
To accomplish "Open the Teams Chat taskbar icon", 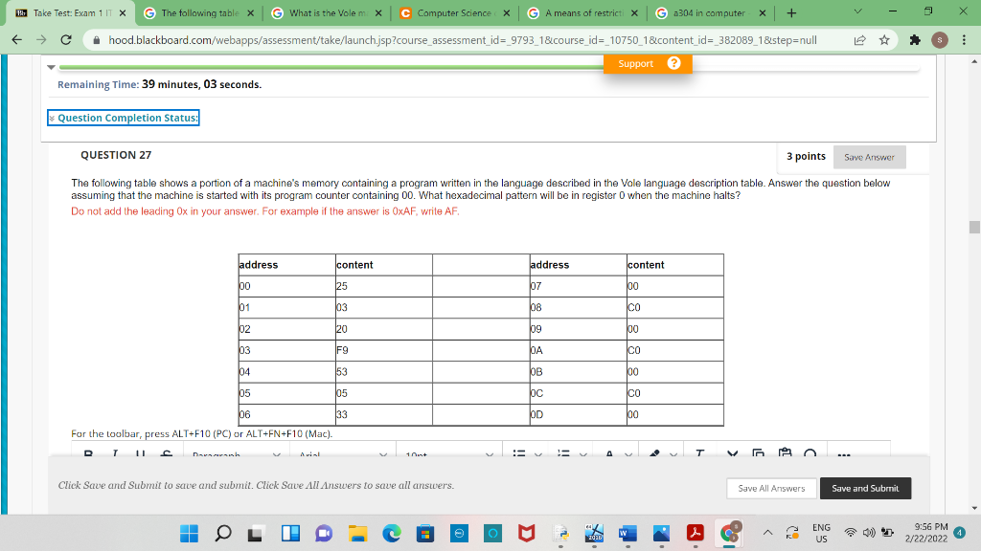I will pos(324,533).
